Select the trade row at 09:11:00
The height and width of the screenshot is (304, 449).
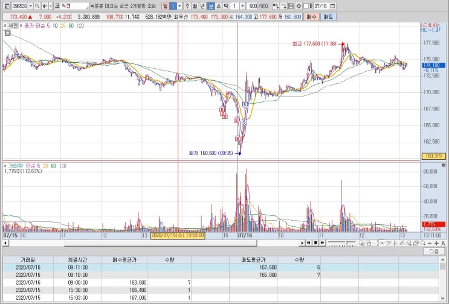[221, 267]
